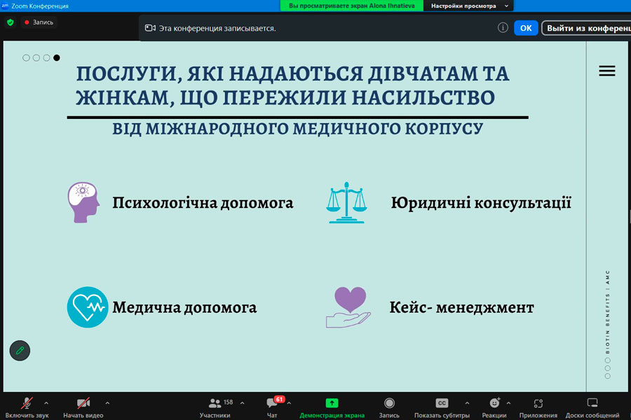Click the Демонстрация экрана share button
Image resolution: width=631 pixels, height=420 pixels.
(x=332, y=407)
